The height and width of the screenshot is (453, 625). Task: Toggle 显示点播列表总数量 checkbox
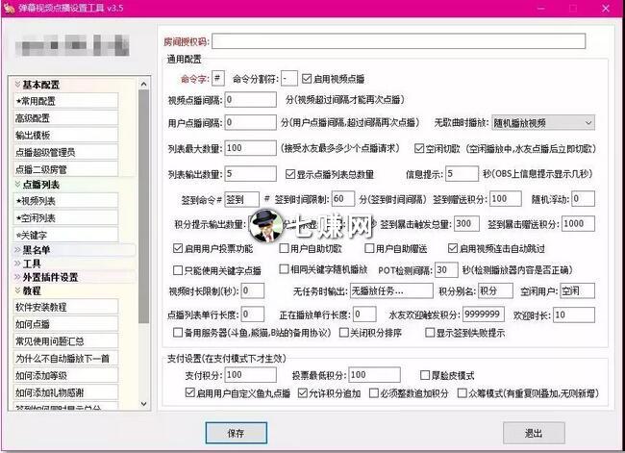[289, 174]
